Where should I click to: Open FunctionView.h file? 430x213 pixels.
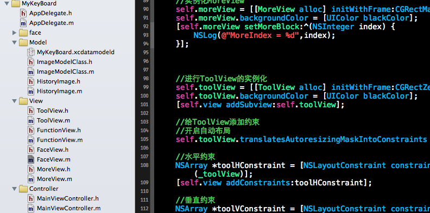point(59,130)
